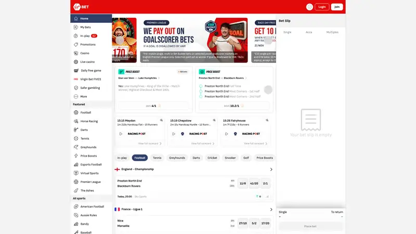Open Aussie Rules in sidebar

click(x=91, y=215)
